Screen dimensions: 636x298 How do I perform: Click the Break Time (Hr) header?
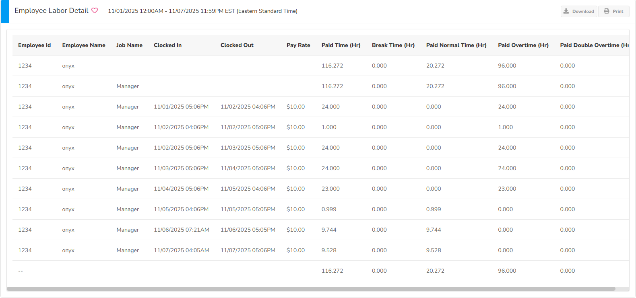coord(393,45)
